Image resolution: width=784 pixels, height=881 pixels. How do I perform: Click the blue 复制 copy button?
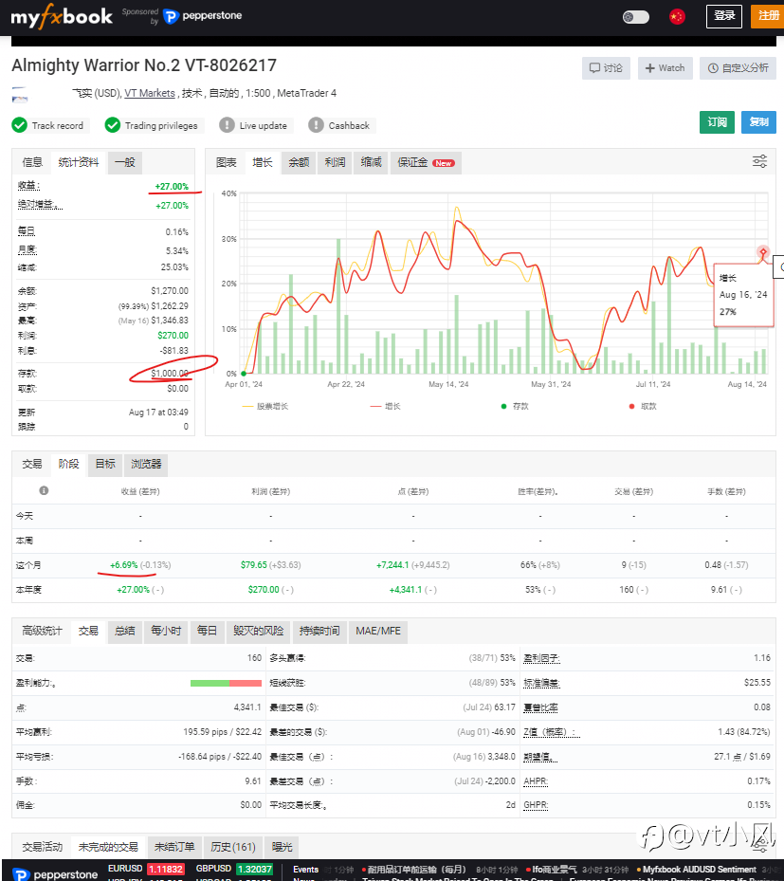(x=758, y=122)
